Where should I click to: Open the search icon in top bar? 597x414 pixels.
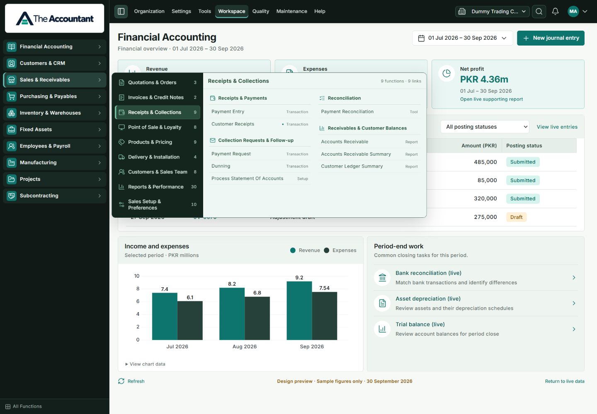click(539, 12)
